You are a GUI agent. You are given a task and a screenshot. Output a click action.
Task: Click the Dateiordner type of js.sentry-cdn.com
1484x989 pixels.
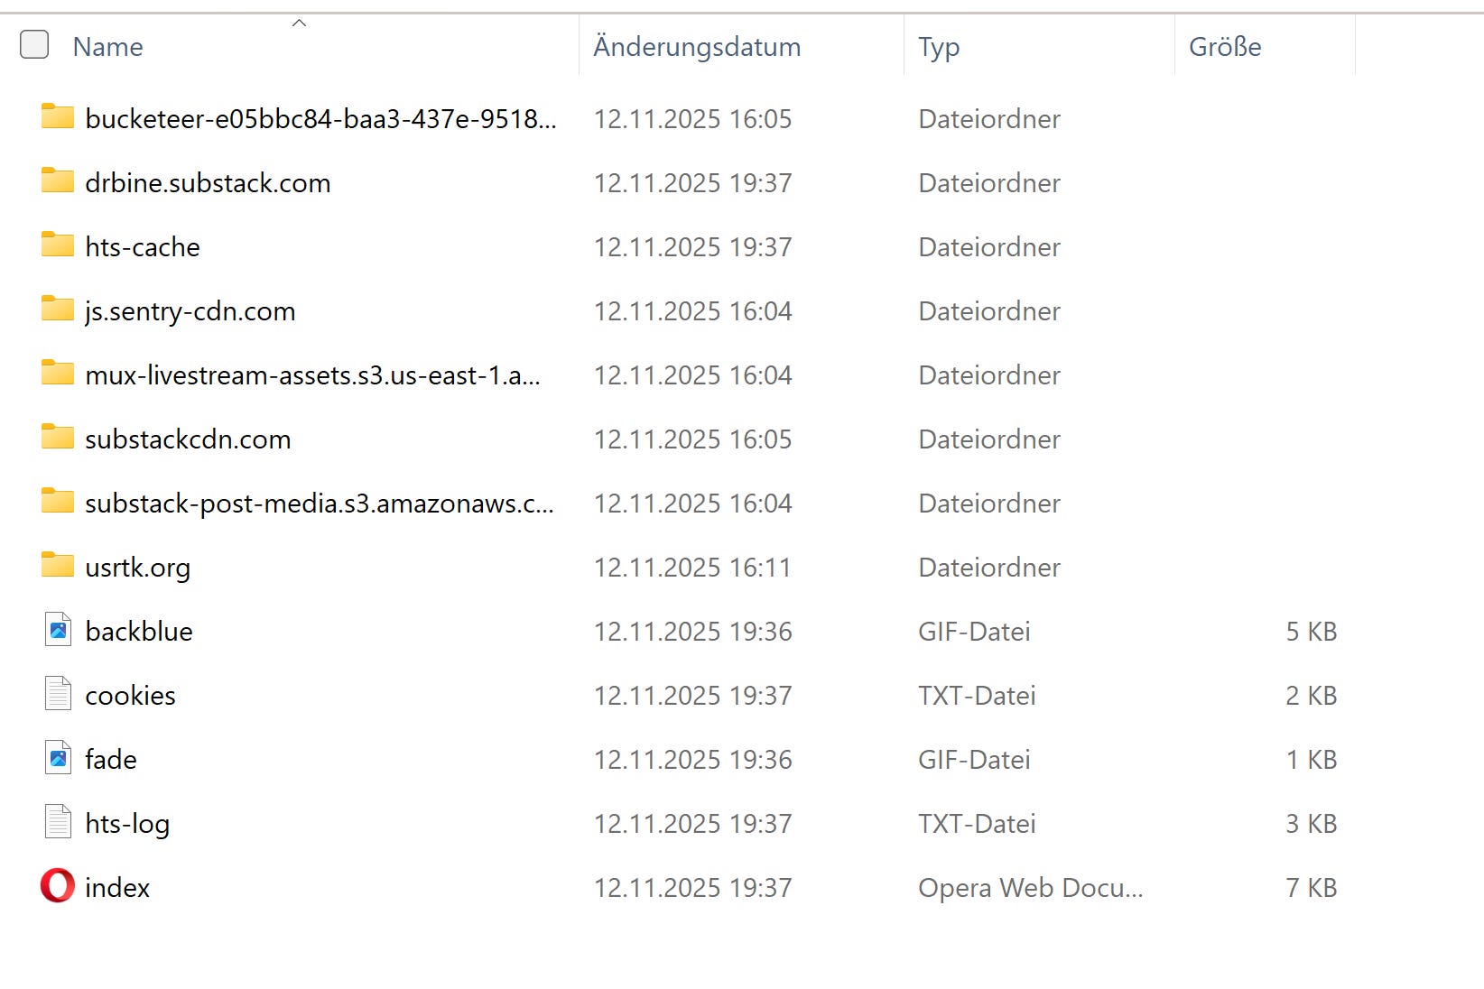click(x=989, y=311)
